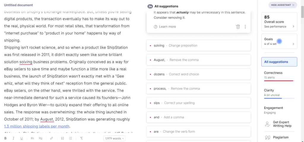Insert a link using the link icon
304x142 pixels.
(x=51, y=138)
